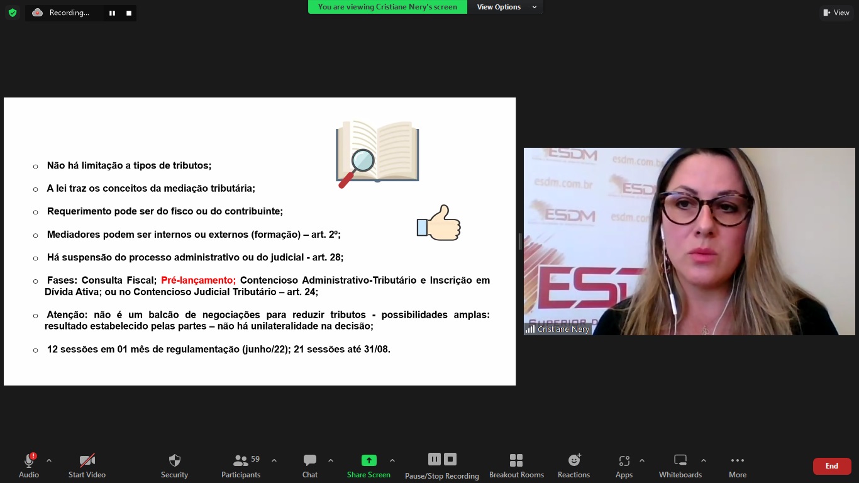Expand the Apps options arrow

tap(641, 460)
